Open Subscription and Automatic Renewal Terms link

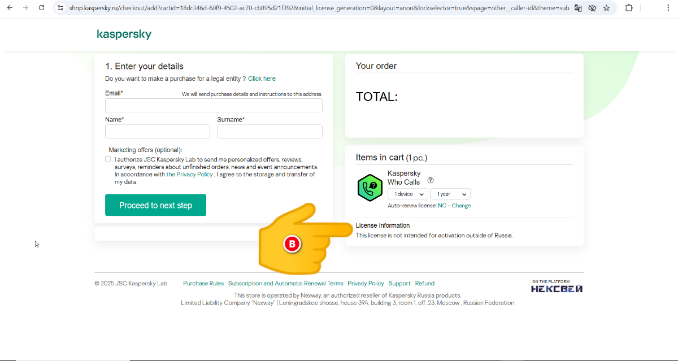[x=286, y=284]
